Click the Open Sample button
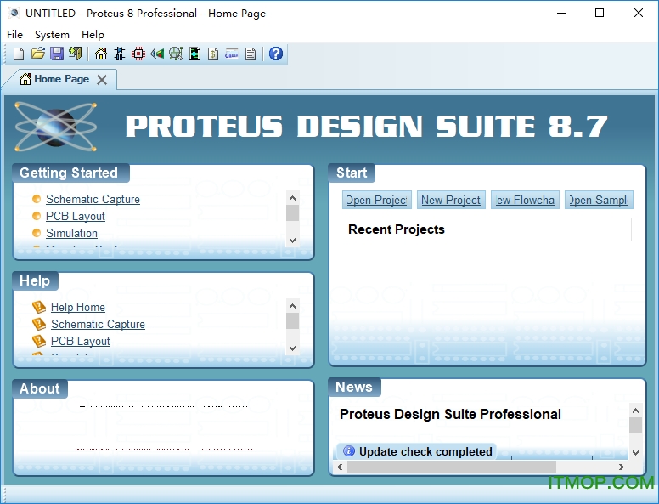The width and height of the screenshot is (659, 504). coord(599,200)
